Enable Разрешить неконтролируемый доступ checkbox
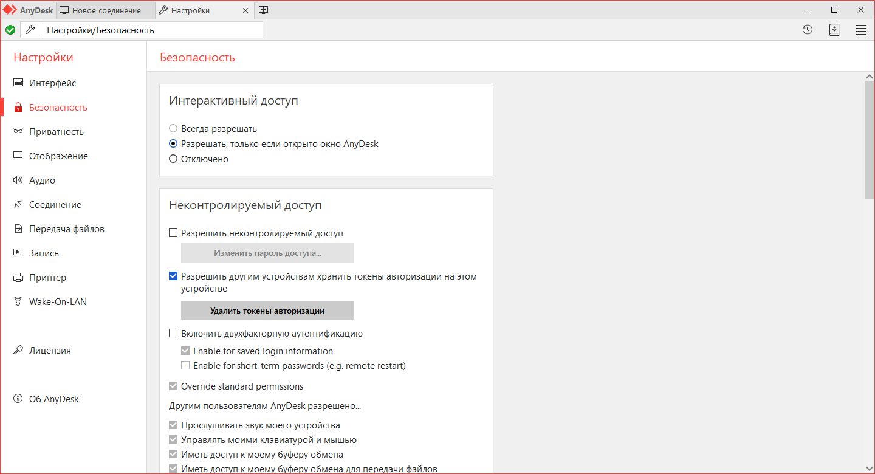 tap(173, 233)
